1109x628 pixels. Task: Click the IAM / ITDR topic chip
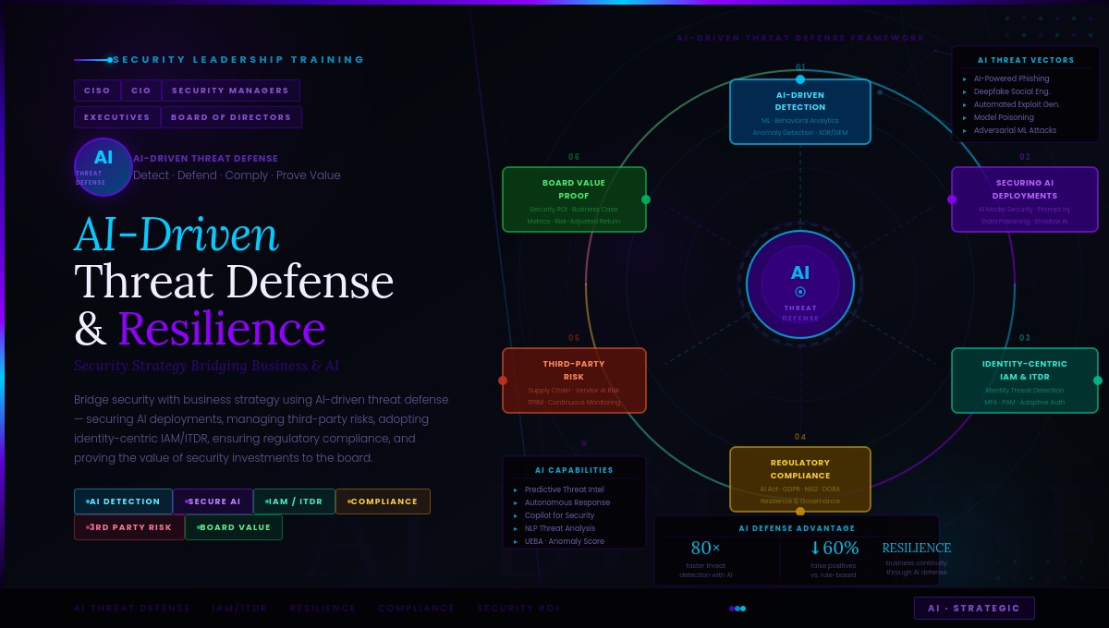[294, 501]
